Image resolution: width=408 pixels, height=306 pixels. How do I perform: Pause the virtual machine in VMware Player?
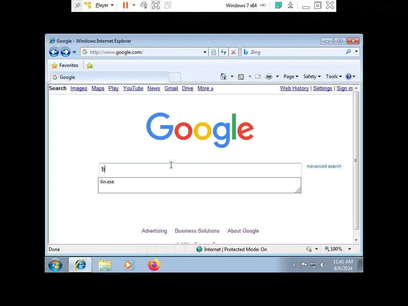pos(126,5)
